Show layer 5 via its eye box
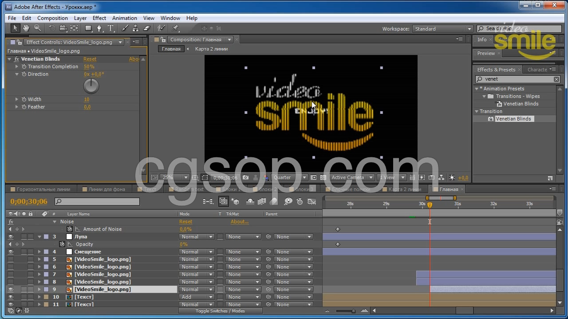This screenshot has height=319, width=568. 11,259
